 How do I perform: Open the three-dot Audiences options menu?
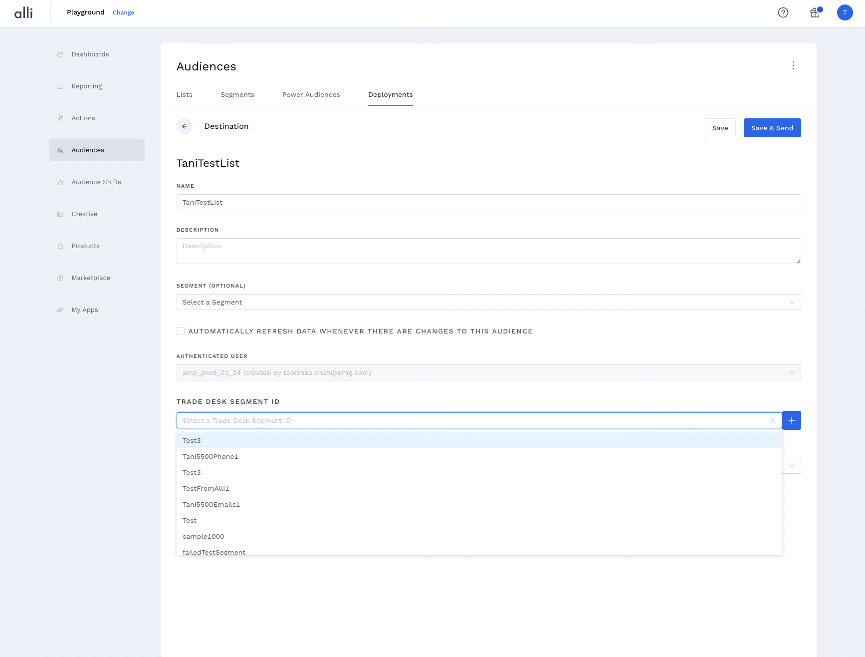(x=793, y=65)
